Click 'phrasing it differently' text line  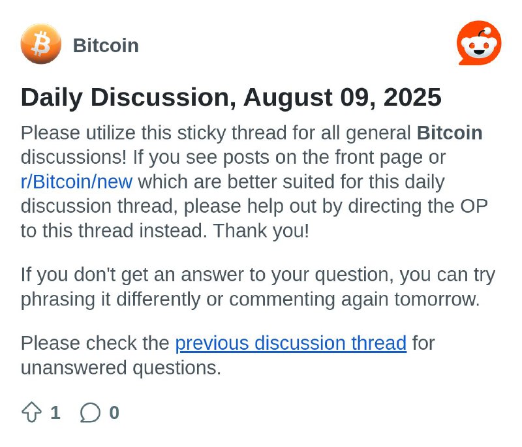110,300
